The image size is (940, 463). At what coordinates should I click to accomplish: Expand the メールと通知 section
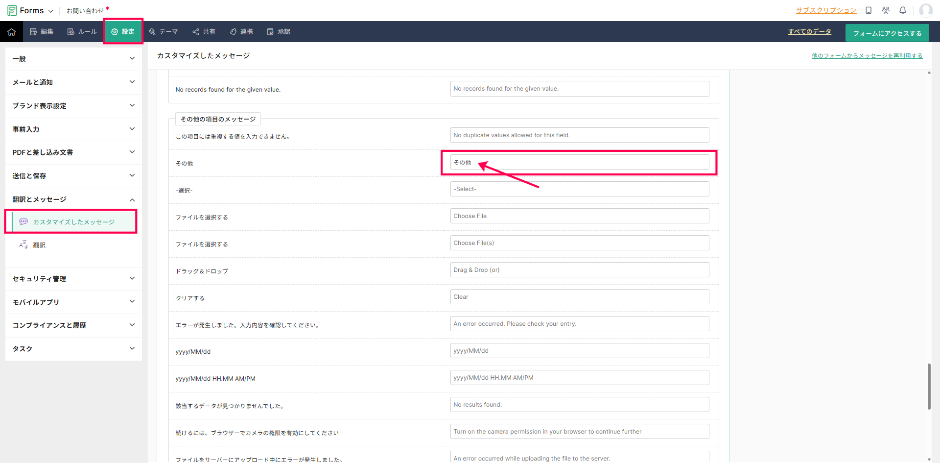tap(73, 82)
